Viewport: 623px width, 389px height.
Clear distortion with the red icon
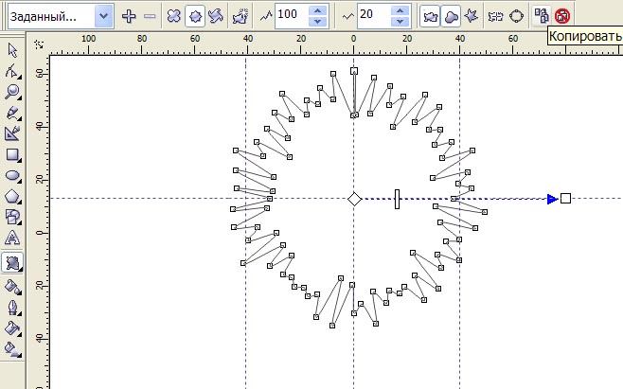tap(562, 16)
